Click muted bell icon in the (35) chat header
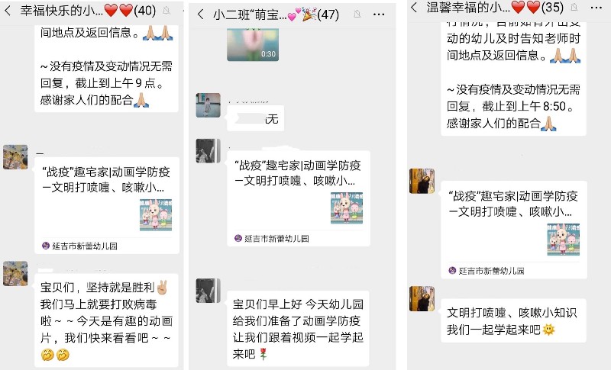 click(574, 7)
